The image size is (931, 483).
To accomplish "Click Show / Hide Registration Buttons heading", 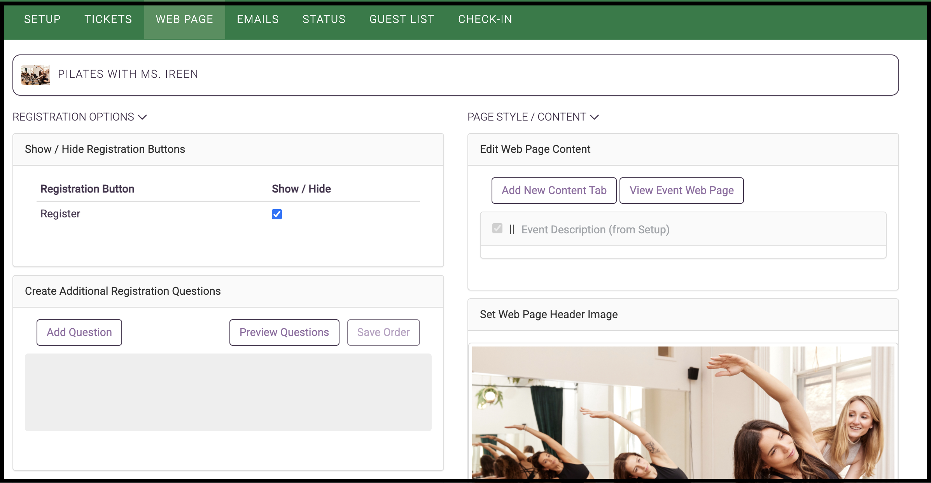I will tap(105, 149).
